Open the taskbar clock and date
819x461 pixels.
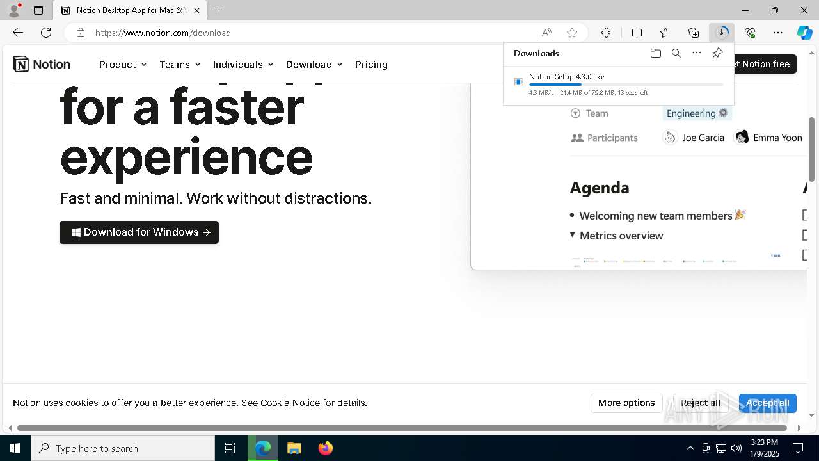pyautogui.click(x=765, y=448)
